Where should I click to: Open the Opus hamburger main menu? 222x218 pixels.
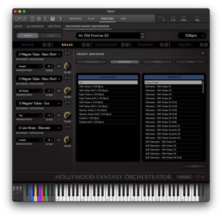pyautogui.click(x=32, y=19)
